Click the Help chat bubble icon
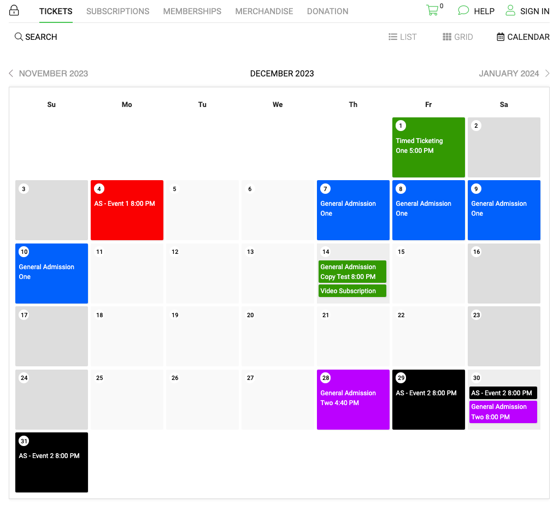This screenshot has width=559, height=505. pyautogui.click(x=463, y=10)
